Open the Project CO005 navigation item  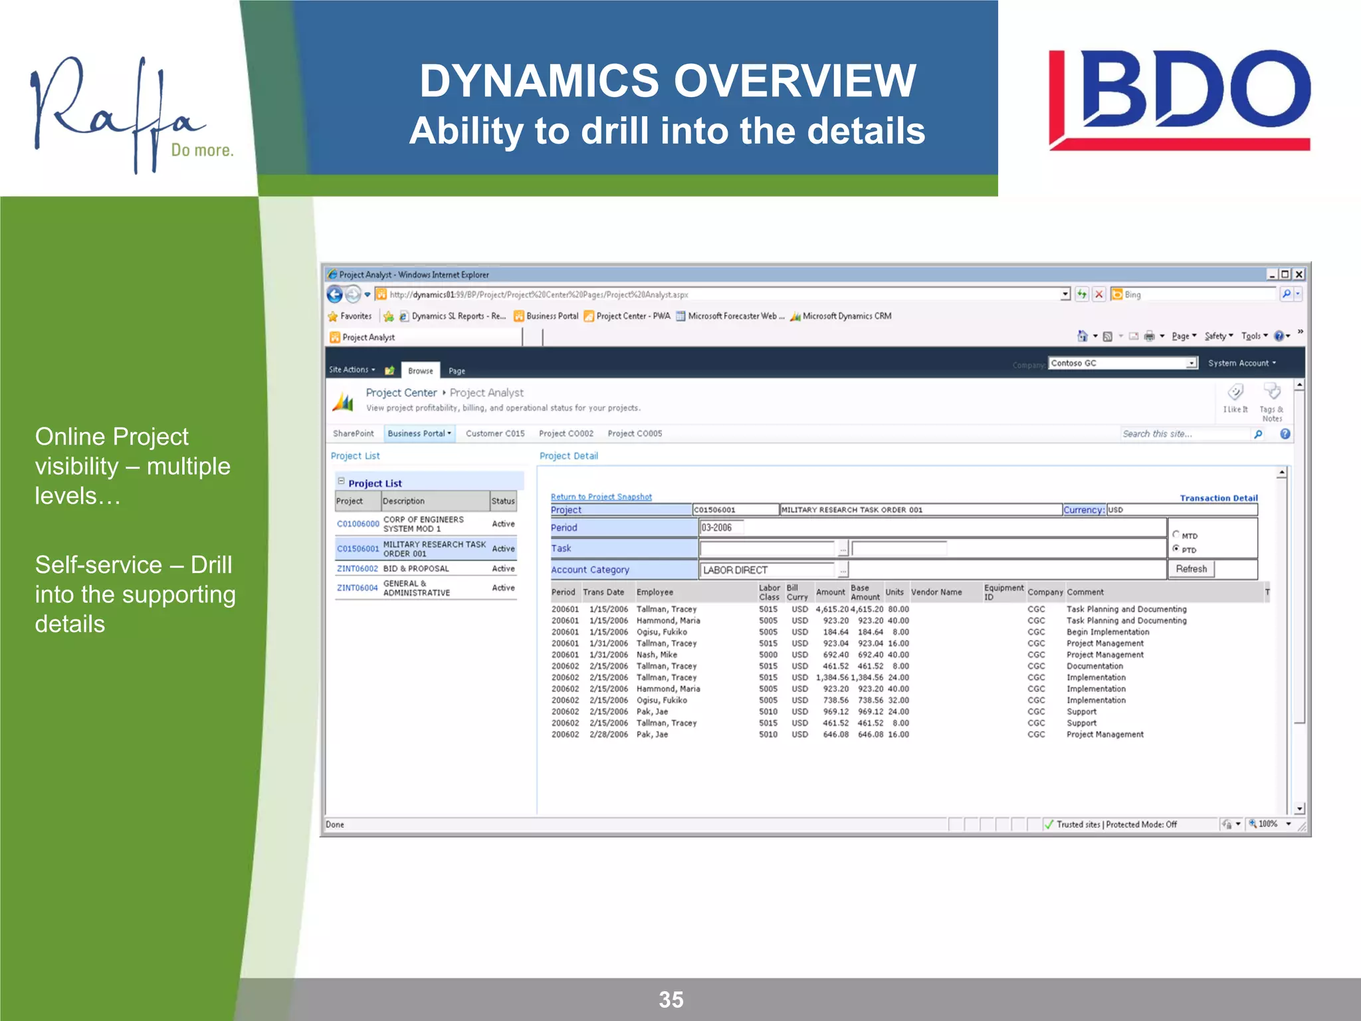pyautogui.click(x=635, y=433)
